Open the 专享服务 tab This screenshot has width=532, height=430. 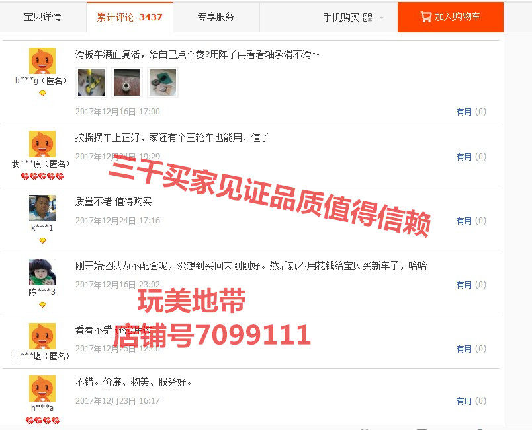[216, 17]
